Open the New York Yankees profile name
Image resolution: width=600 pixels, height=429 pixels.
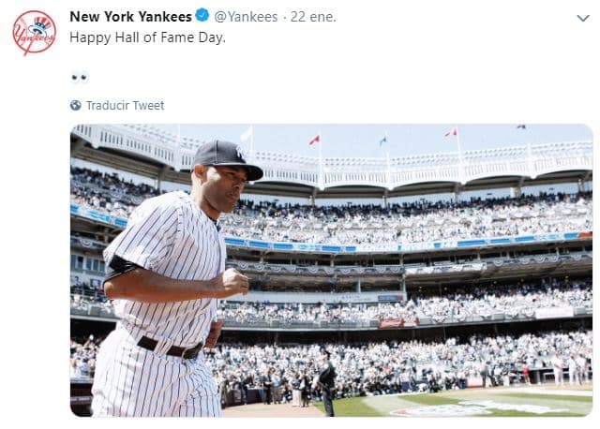pos(130,17)
